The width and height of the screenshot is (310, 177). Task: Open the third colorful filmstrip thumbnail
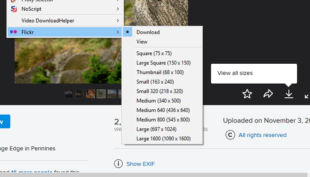pyautogui.click(x=90, y=94)
